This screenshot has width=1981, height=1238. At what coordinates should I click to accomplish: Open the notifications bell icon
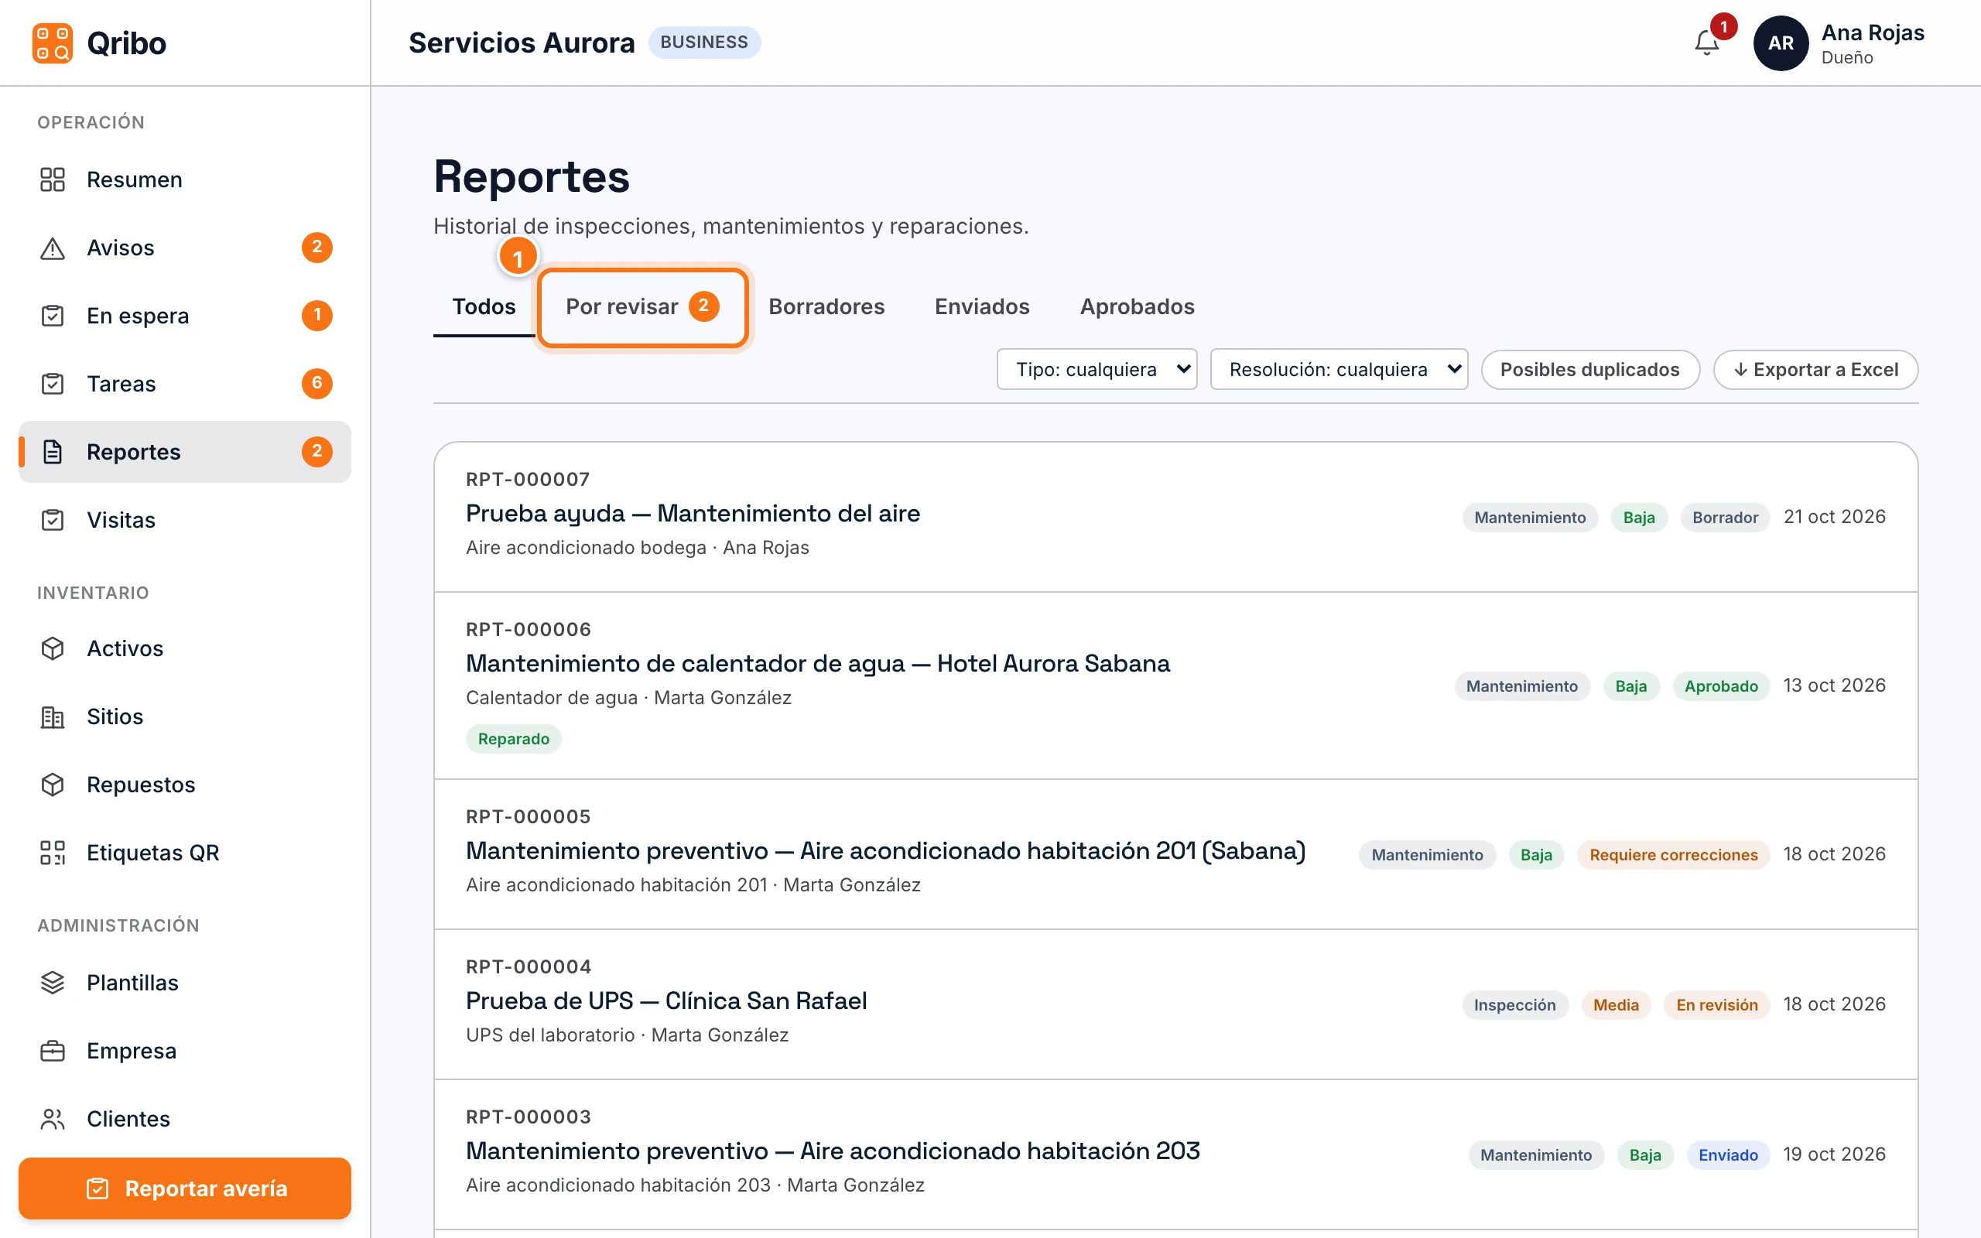(x=1706, y=43)
